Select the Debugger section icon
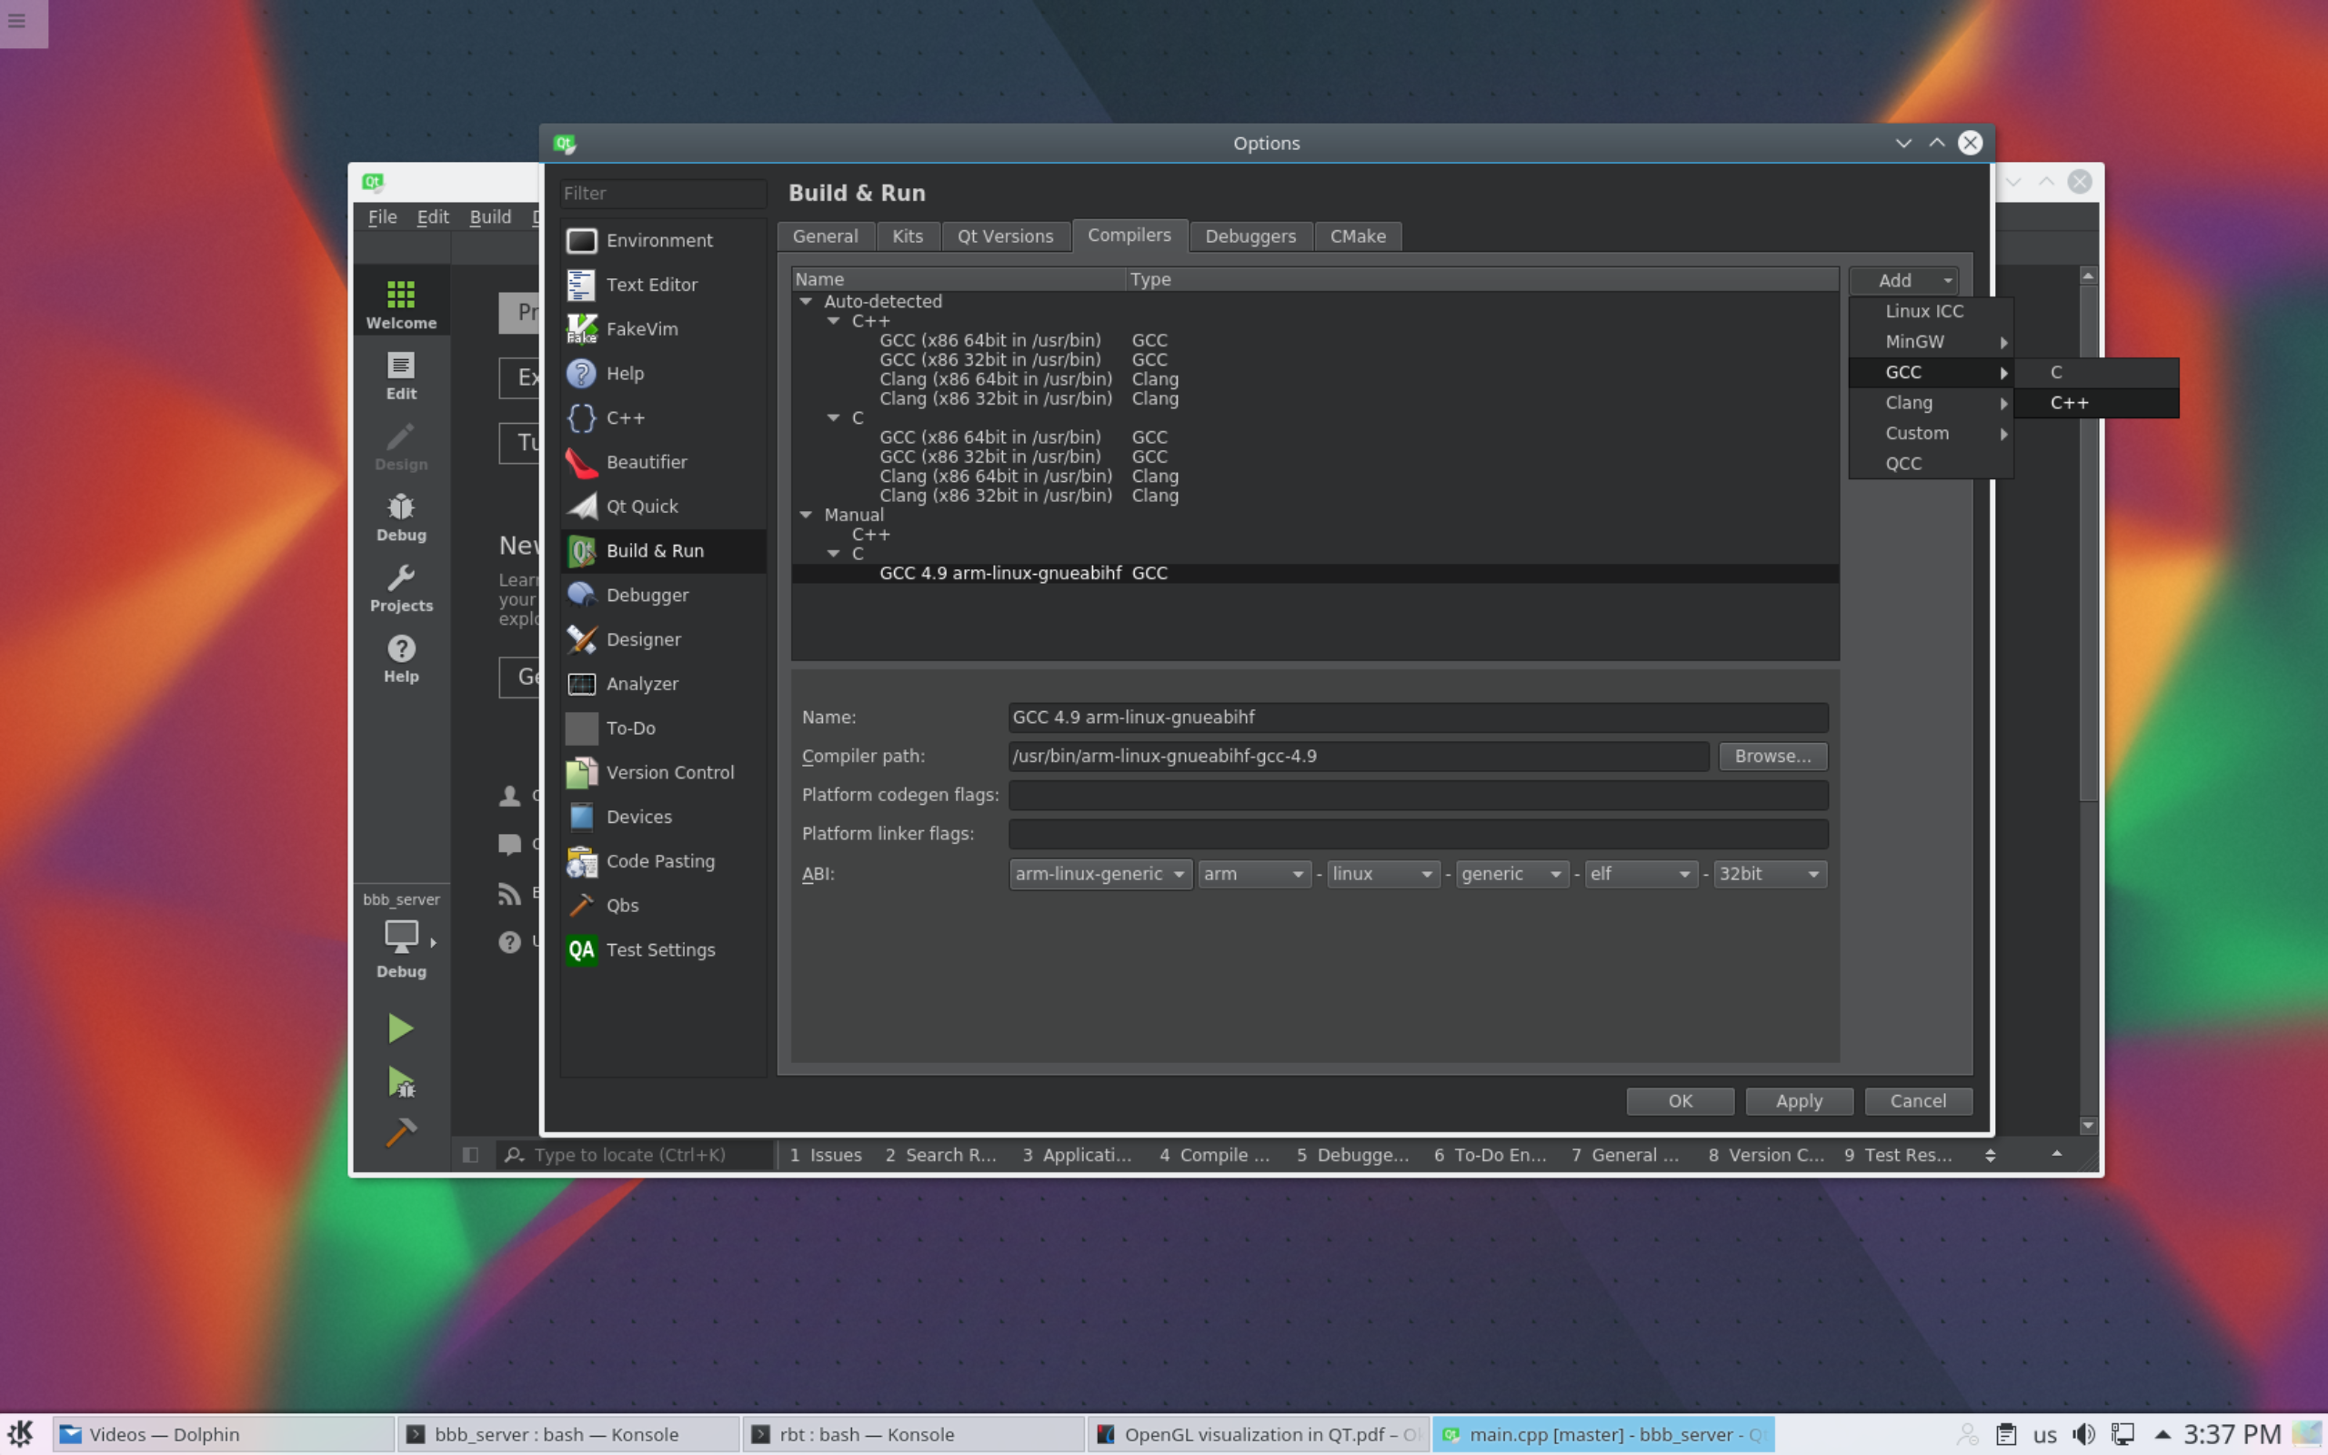 click(x=582, y=594)
